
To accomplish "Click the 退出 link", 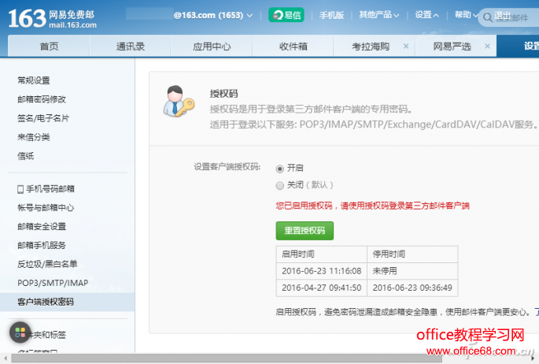I will (502, 16).
